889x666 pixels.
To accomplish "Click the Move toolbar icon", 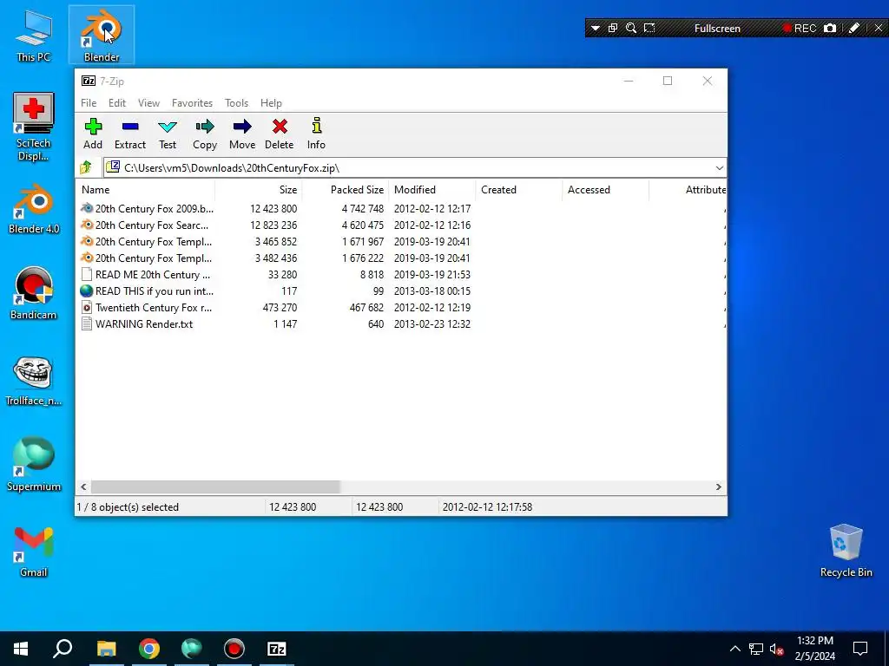I will [x=242, y=134].
